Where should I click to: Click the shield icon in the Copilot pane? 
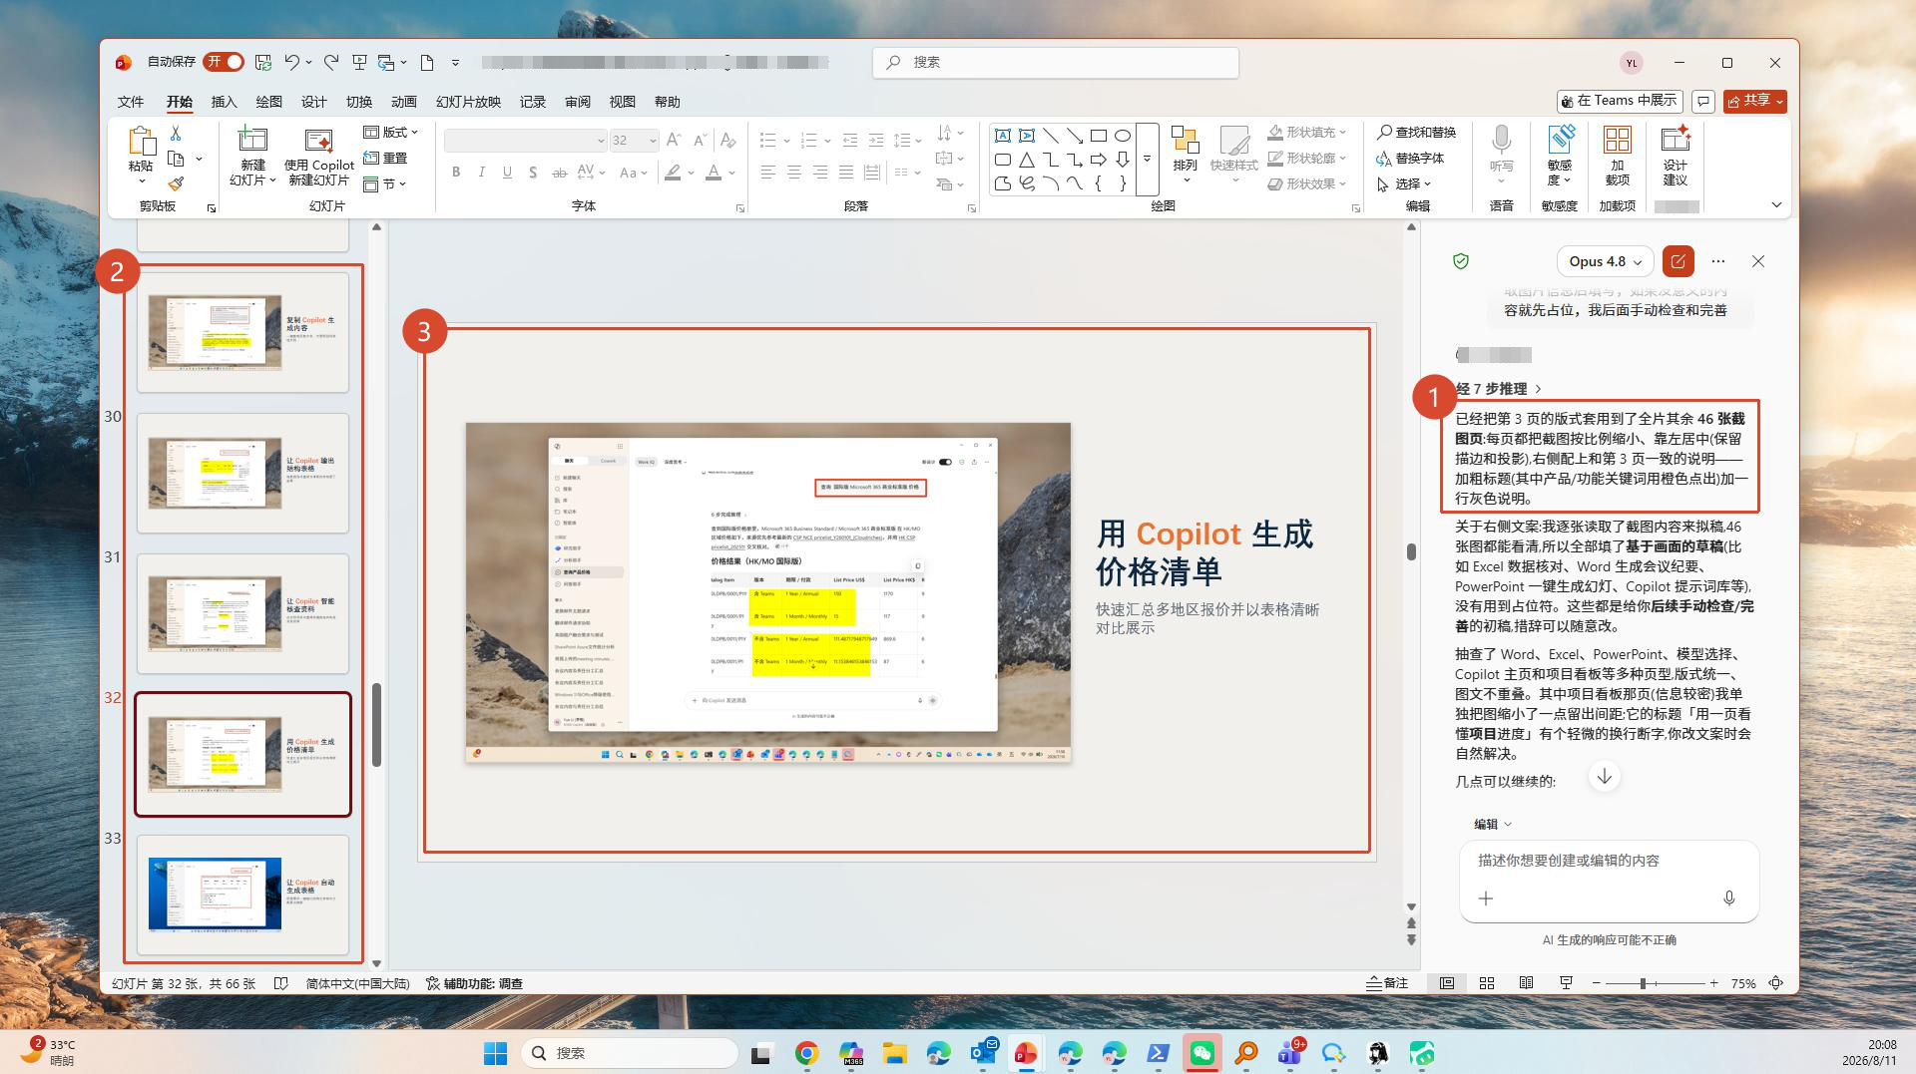tap(1461, 261)
